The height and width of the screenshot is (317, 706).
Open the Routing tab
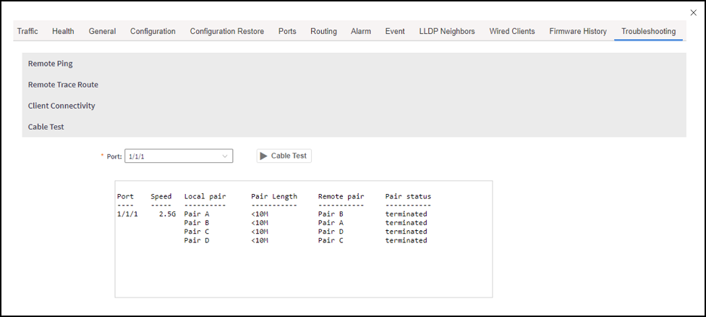coord(324,31)
